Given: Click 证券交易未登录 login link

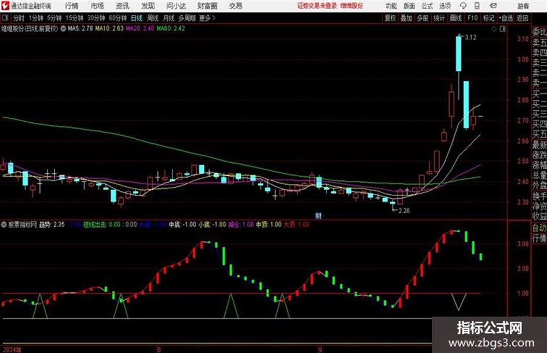Looking at the screenshot, I should point(317,6).
